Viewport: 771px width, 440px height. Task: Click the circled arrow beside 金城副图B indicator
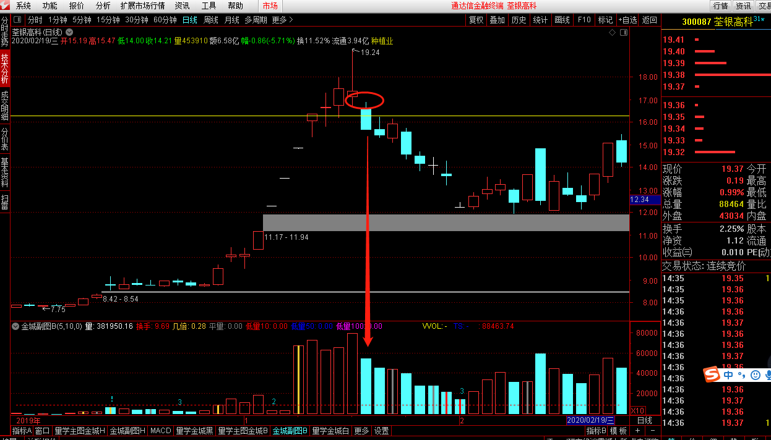15,326
